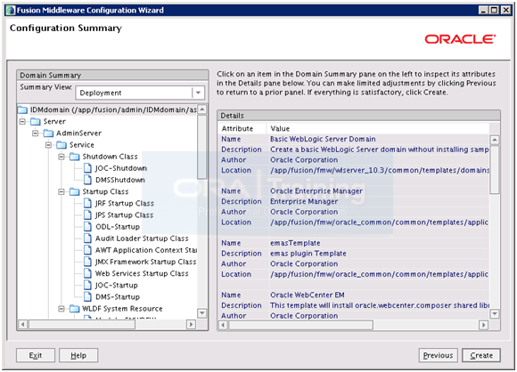Image resolution: width=517 pixels, height=372 pixels.
Task: Collapse the Startup Class node
Action: click(x=62, y=191)
